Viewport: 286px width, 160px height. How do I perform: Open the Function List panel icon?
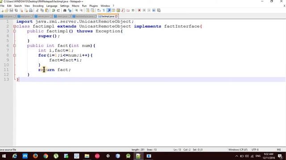(123, 10)
